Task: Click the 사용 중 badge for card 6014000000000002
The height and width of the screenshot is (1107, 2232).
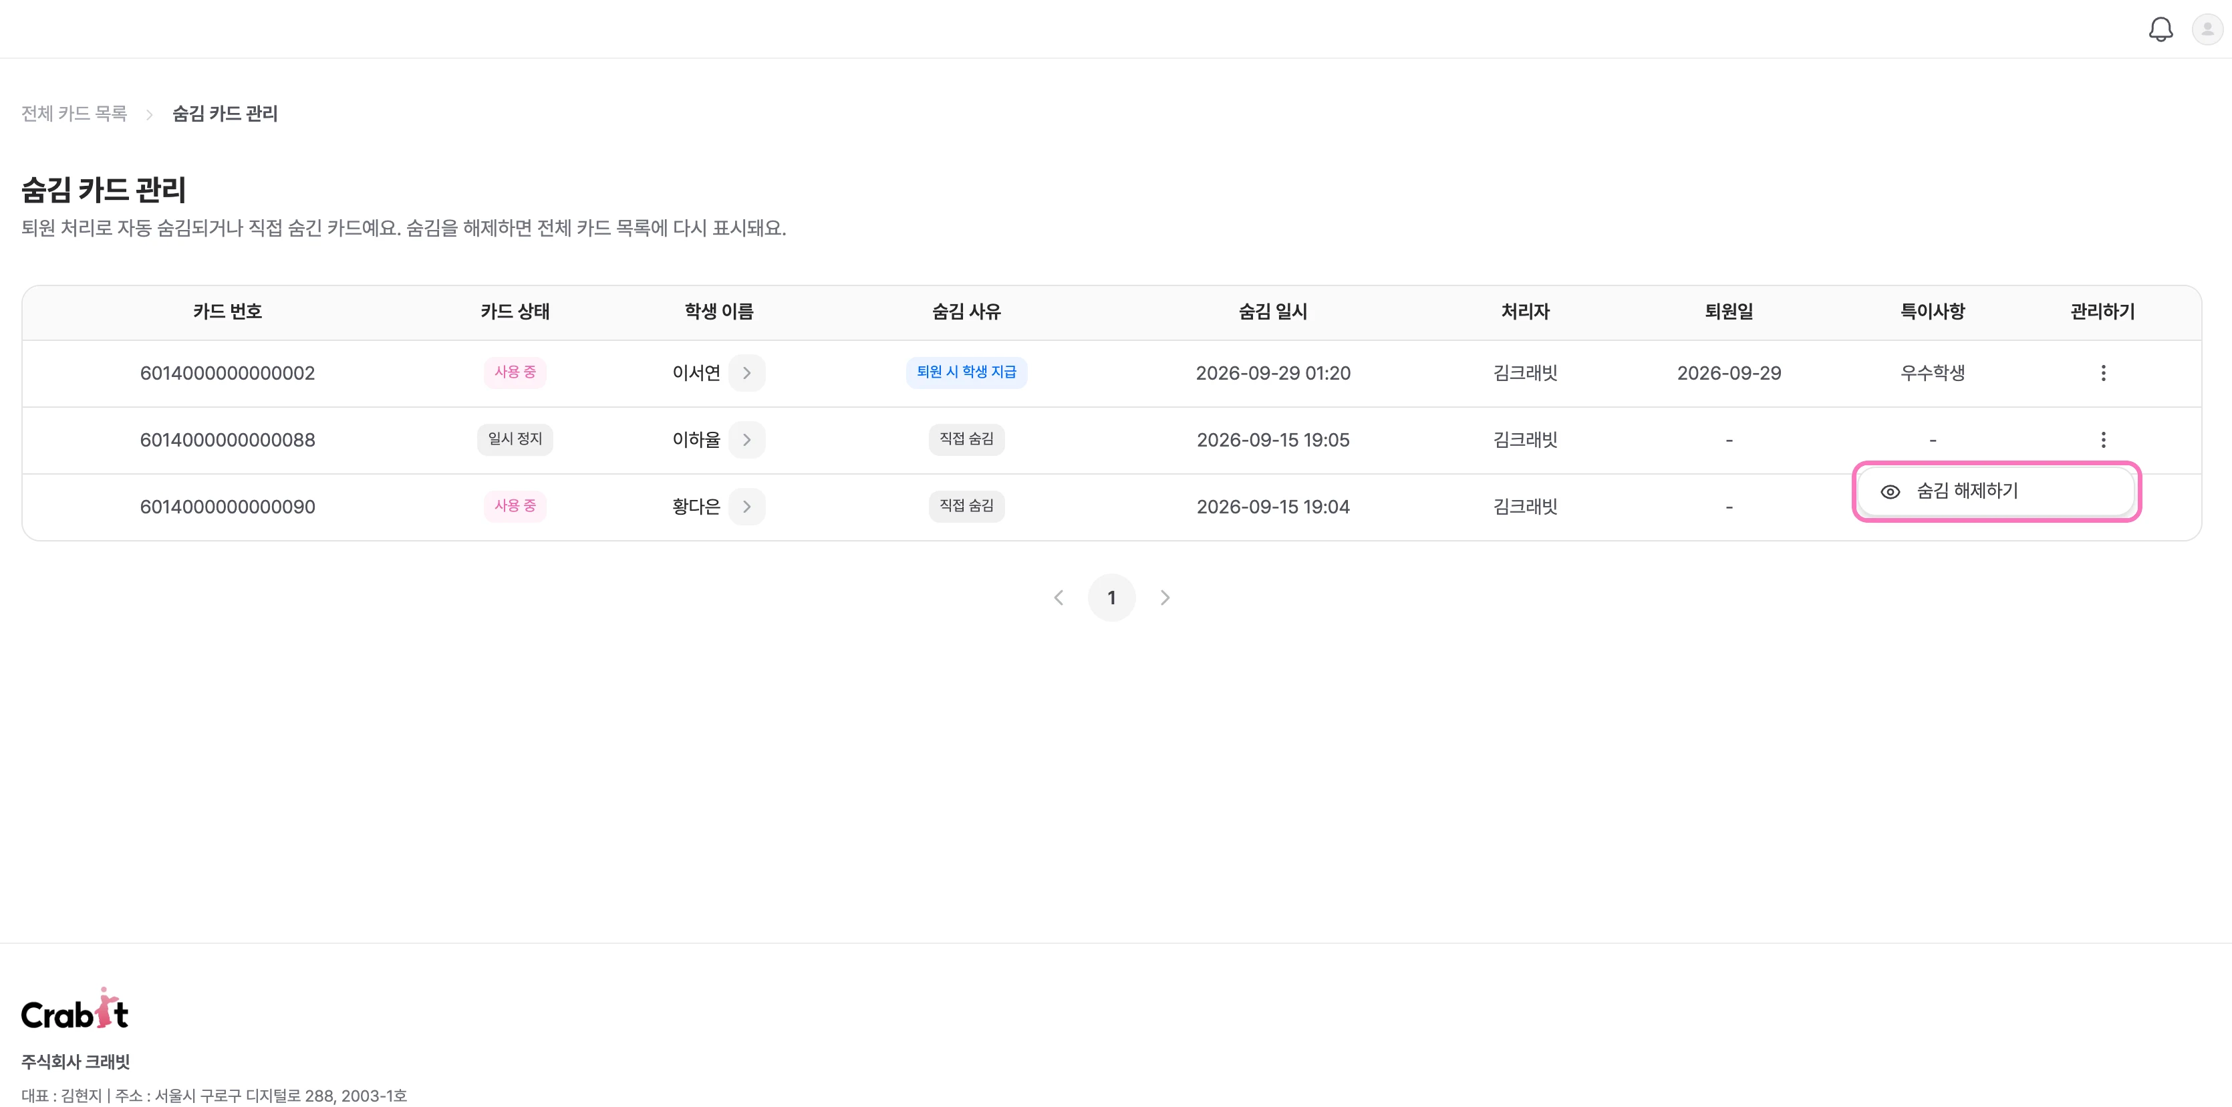Action: pos(515,372)
